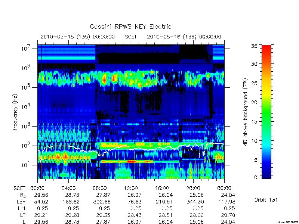Click the 08:00 time tick label
The image size is (299, 224).
(100, 188)
